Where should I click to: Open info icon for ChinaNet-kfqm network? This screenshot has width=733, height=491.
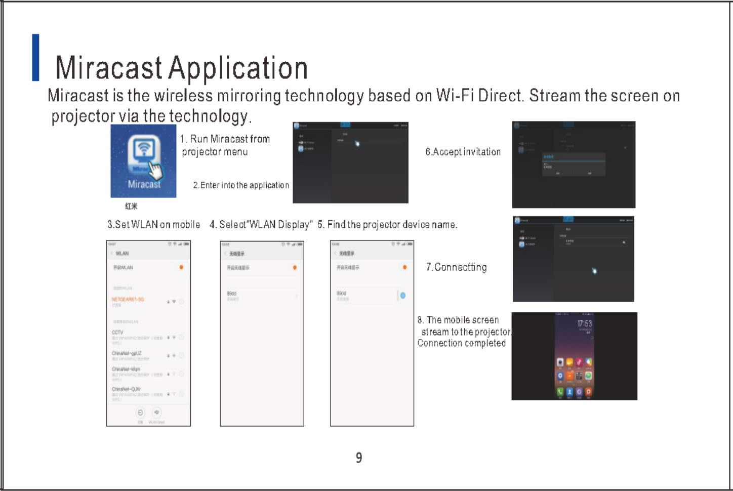(181, 374)
